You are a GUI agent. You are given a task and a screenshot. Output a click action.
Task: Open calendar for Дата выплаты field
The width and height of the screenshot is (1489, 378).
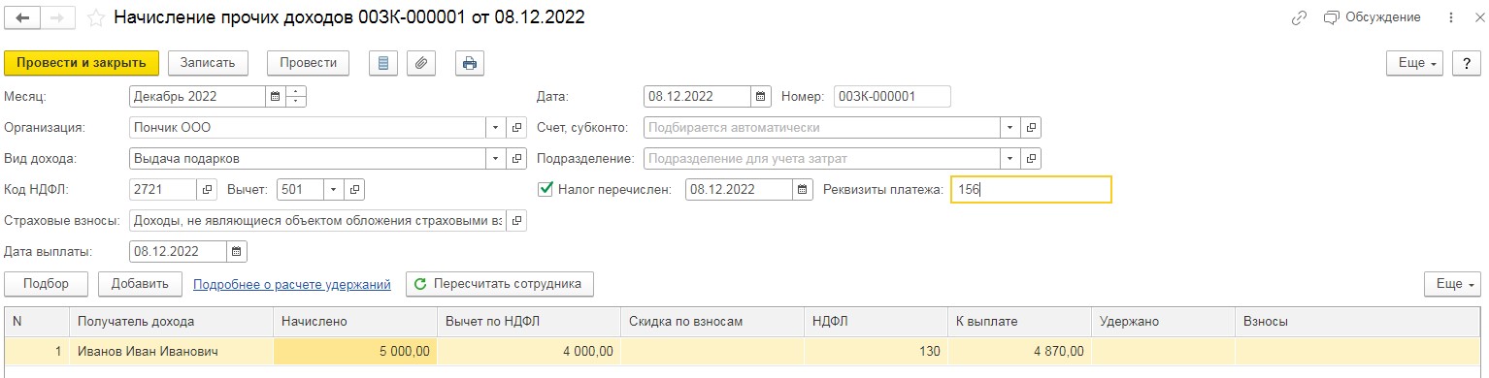(x=237, y=252)
